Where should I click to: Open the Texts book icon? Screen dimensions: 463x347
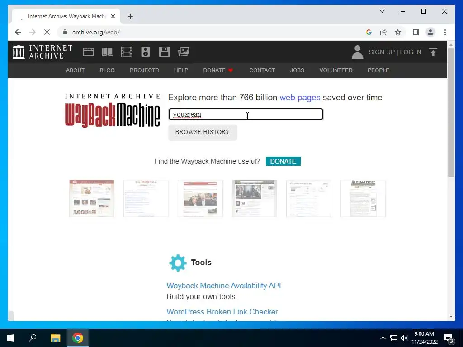[x=108, y=52]
